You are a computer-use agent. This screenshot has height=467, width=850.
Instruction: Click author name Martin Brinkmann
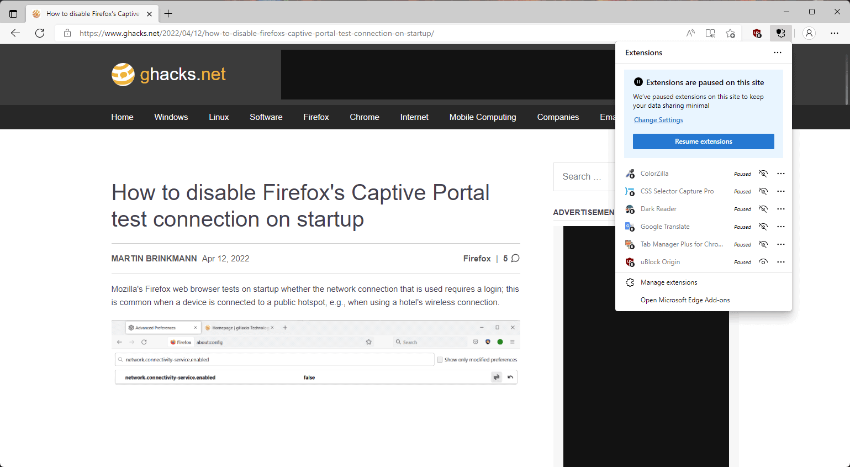(x=154, y=259)
